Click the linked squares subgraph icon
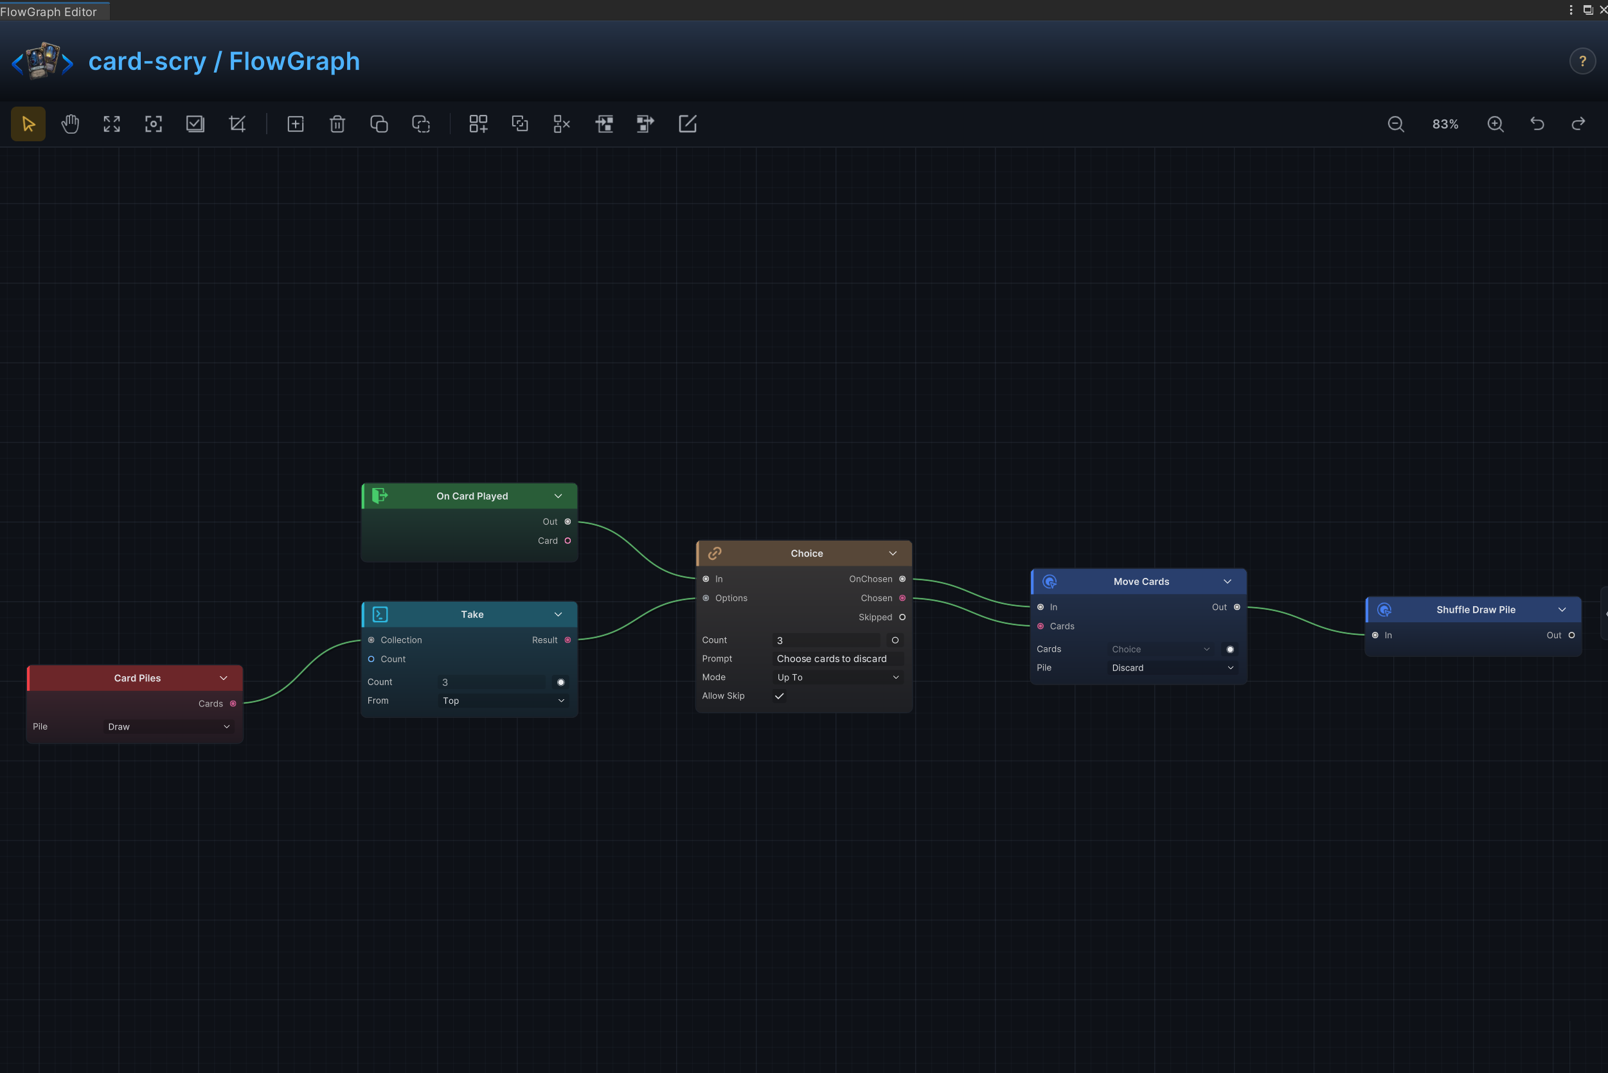The image size is (1608, 1073). 520,124
